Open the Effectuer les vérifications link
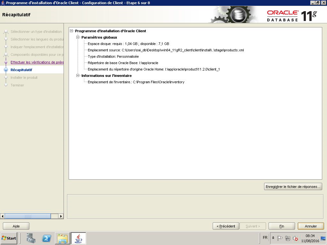Image resolution: width=327 pixels, height=245 pixels. (x=37, y=62)
